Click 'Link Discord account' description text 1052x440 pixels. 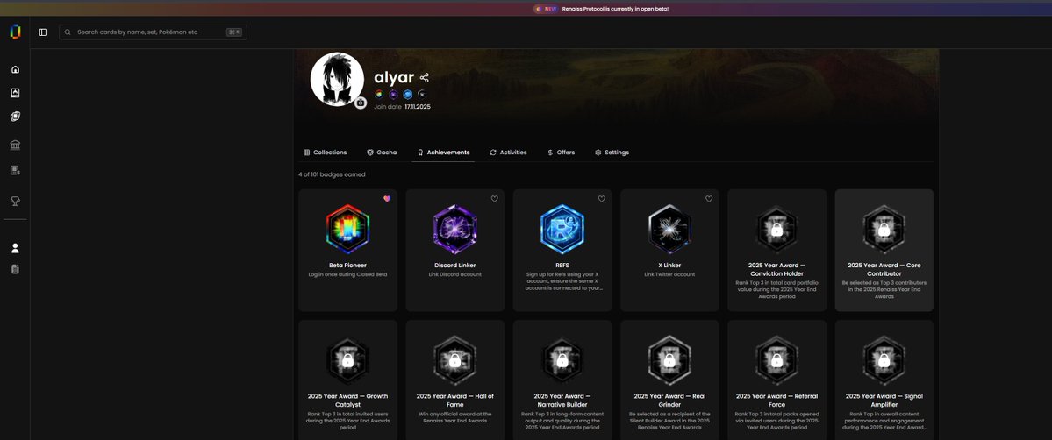(454, 274)
